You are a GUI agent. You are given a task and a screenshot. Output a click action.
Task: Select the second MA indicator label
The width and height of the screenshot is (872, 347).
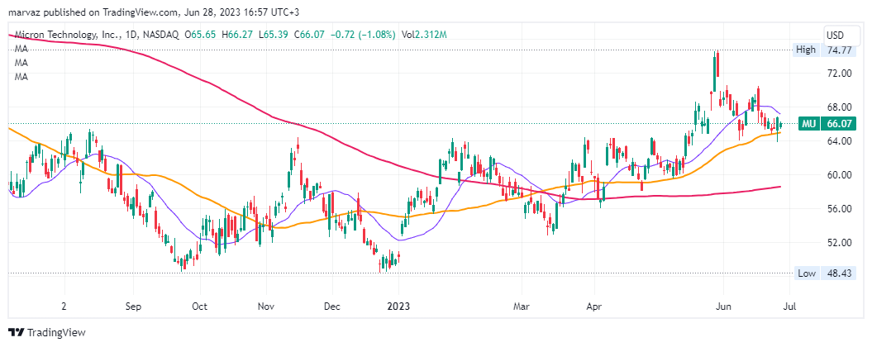[21, 63]
